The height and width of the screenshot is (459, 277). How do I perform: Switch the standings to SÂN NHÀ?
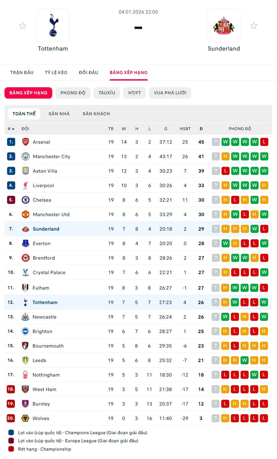point(59,114)
